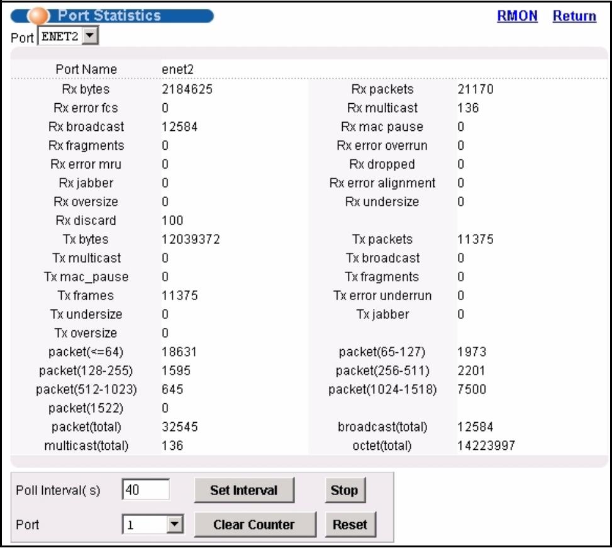
Task: Click Rx multicast value 136
Action: tap(468, 108)
